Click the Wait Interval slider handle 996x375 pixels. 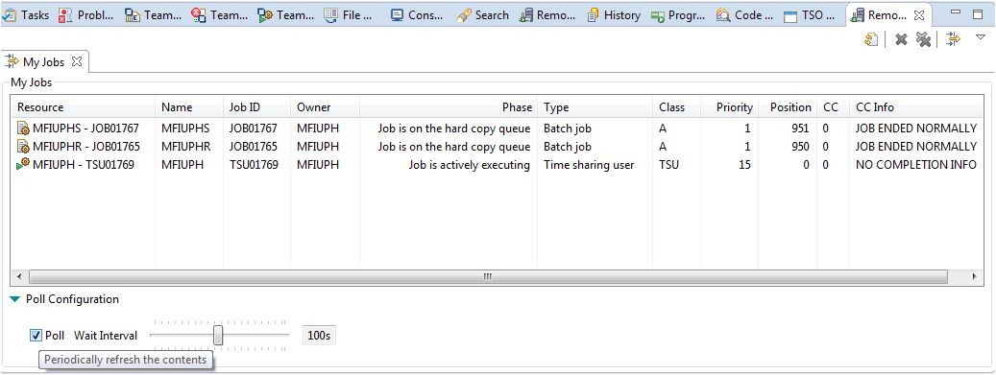tap(218, 335)
